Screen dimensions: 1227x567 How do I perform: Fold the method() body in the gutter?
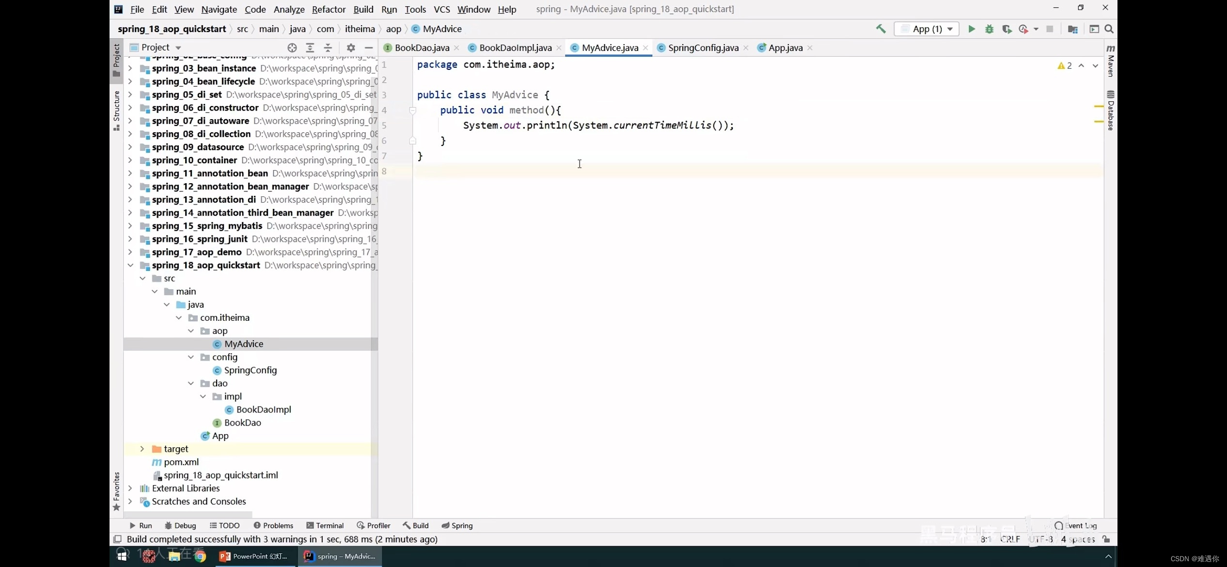412,110
